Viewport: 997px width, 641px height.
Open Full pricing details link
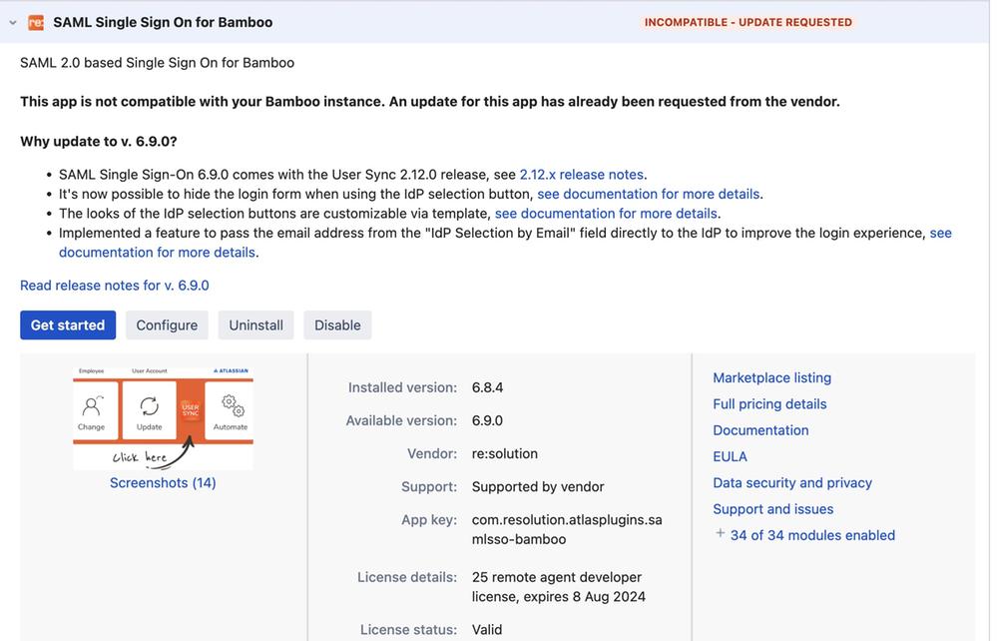click(x=769, y=403)
